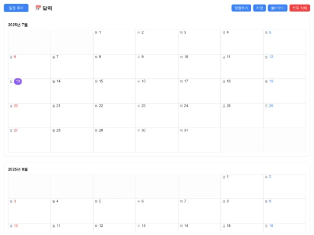Select August 3 Sunday date
This screenshot has height=235, width=314.
[x=15, y=201]
